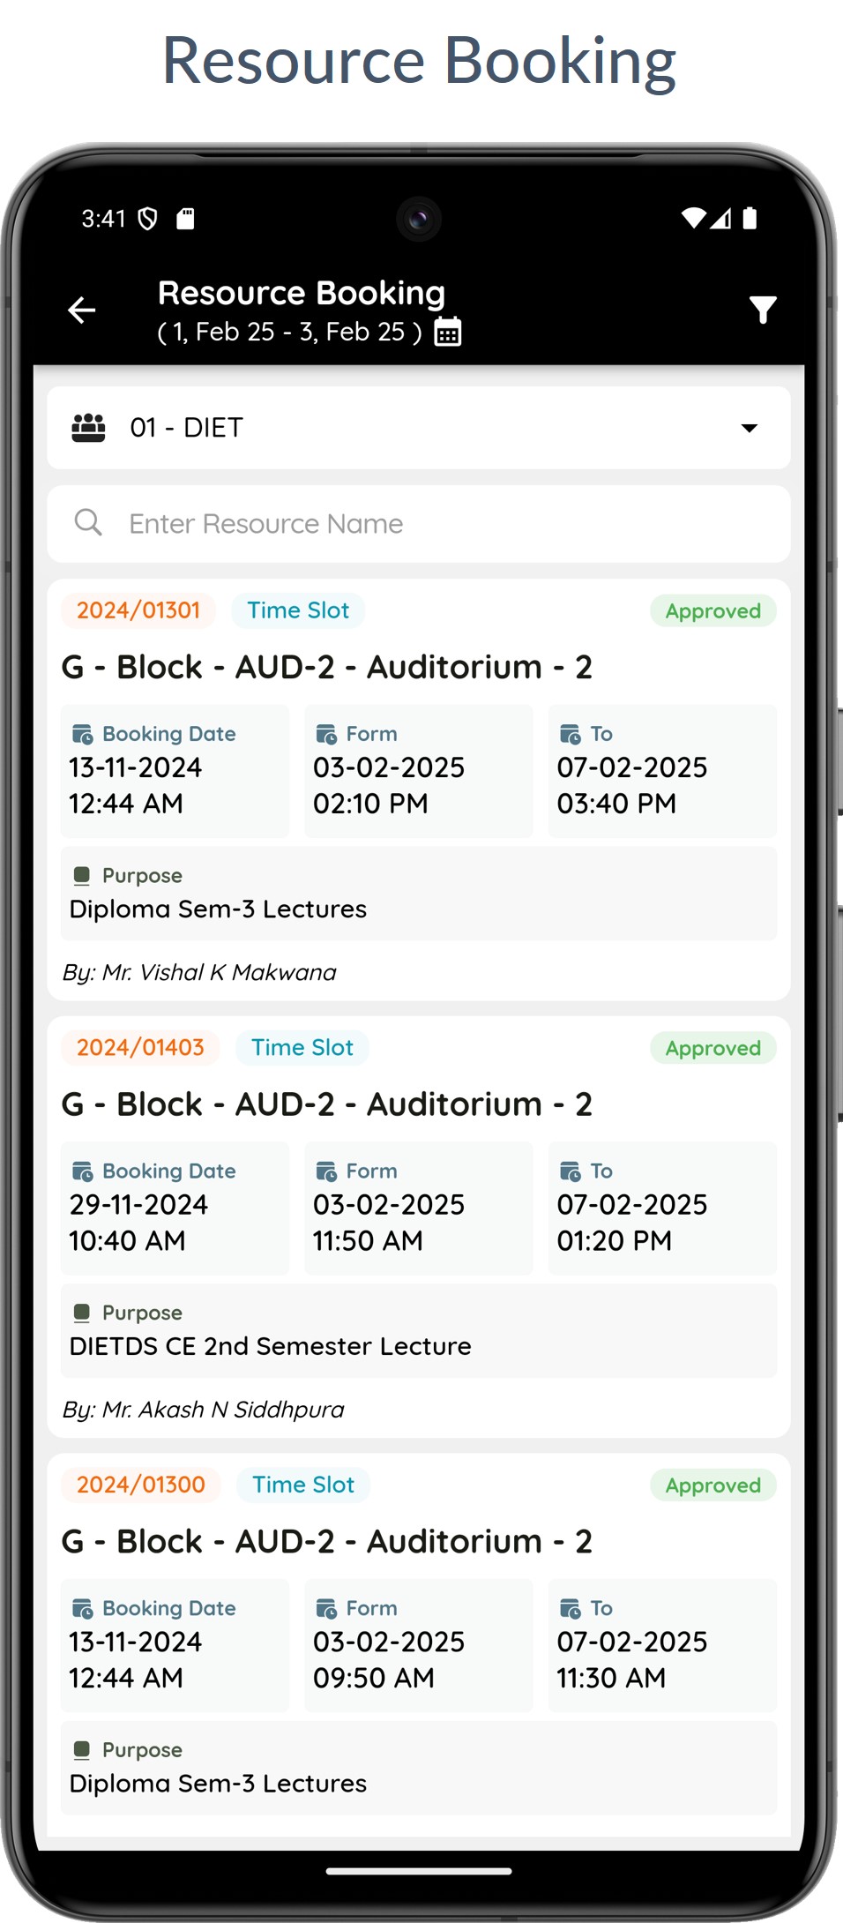
Task: Tap Approved status on booking 2024/01300
Action: 712,1485
